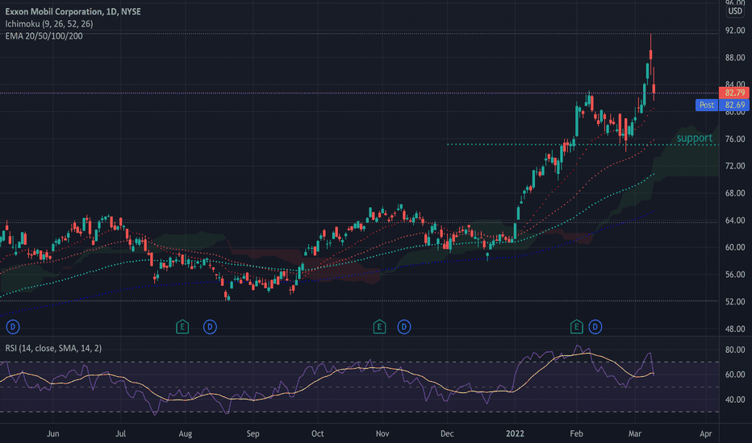This screenshot has width=752, height=443.
Task: Click the Mar label on time axis
Action: point(634,433)
